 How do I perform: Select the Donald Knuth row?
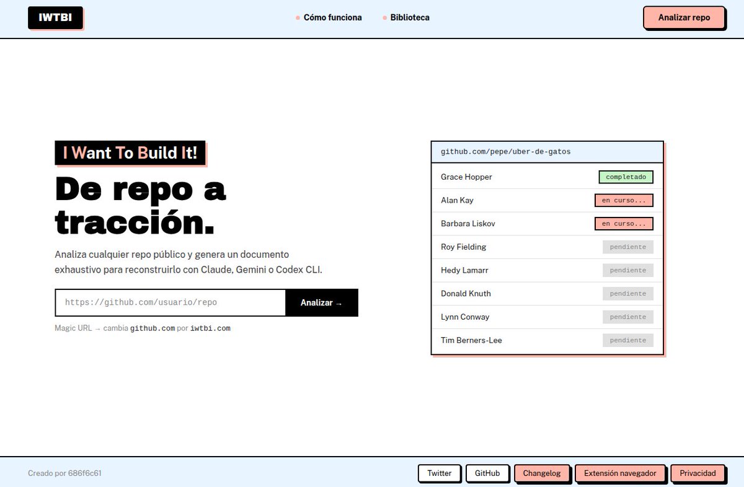547,294
